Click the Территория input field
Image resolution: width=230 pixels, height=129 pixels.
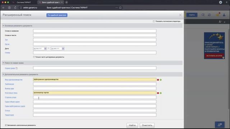point(95,115)
